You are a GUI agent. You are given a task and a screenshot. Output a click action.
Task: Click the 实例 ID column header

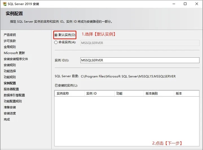pos(99,93)
